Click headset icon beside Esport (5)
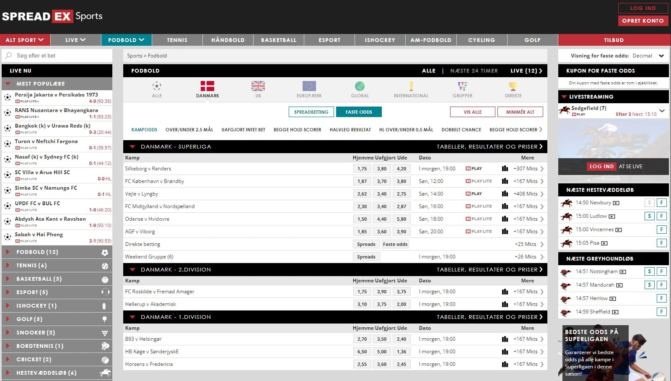 click(105, 292)
